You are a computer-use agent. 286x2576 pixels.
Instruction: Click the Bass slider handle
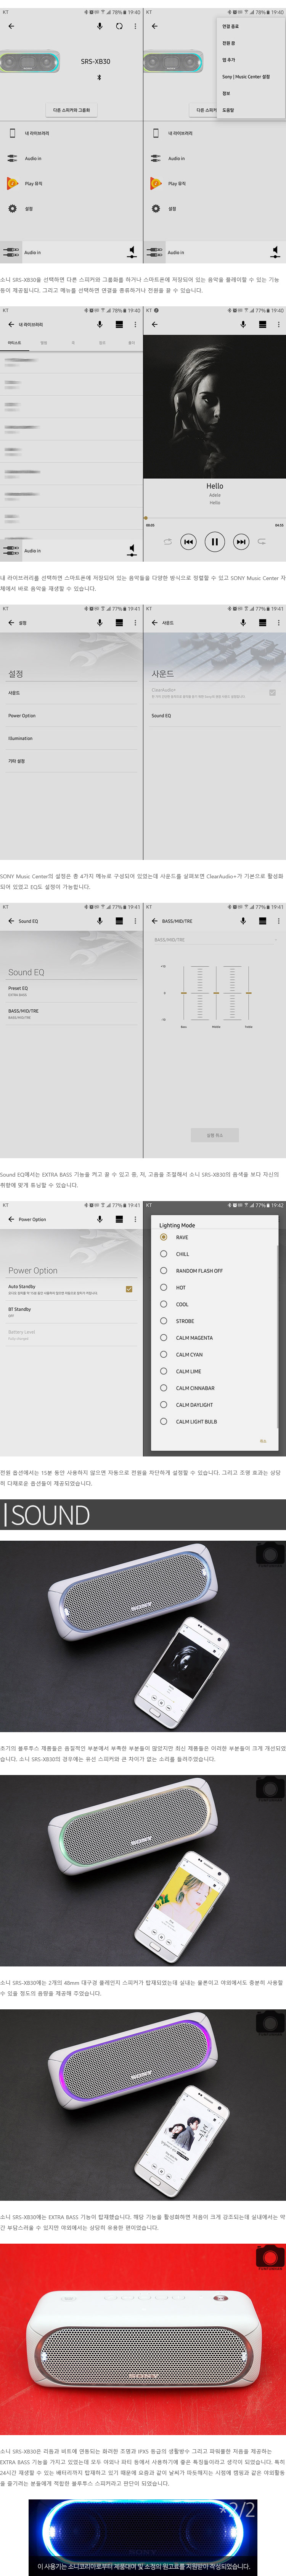(x=184, y=993)
